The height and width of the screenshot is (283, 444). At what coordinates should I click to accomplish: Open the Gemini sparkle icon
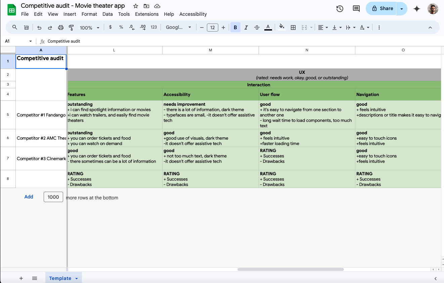point(417,9)
